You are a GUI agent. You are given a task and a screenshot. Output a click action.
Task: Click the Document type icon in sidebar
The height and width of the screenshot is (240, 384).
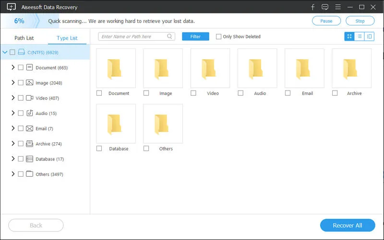pyautogui.click(x=29, y=67)
